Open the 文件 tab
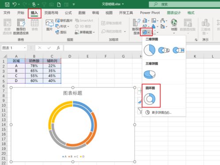220x165 pixels. [7, 13]
